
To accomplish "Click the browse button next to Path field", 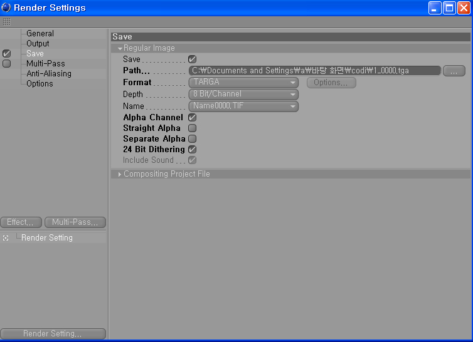I will 454,71.
